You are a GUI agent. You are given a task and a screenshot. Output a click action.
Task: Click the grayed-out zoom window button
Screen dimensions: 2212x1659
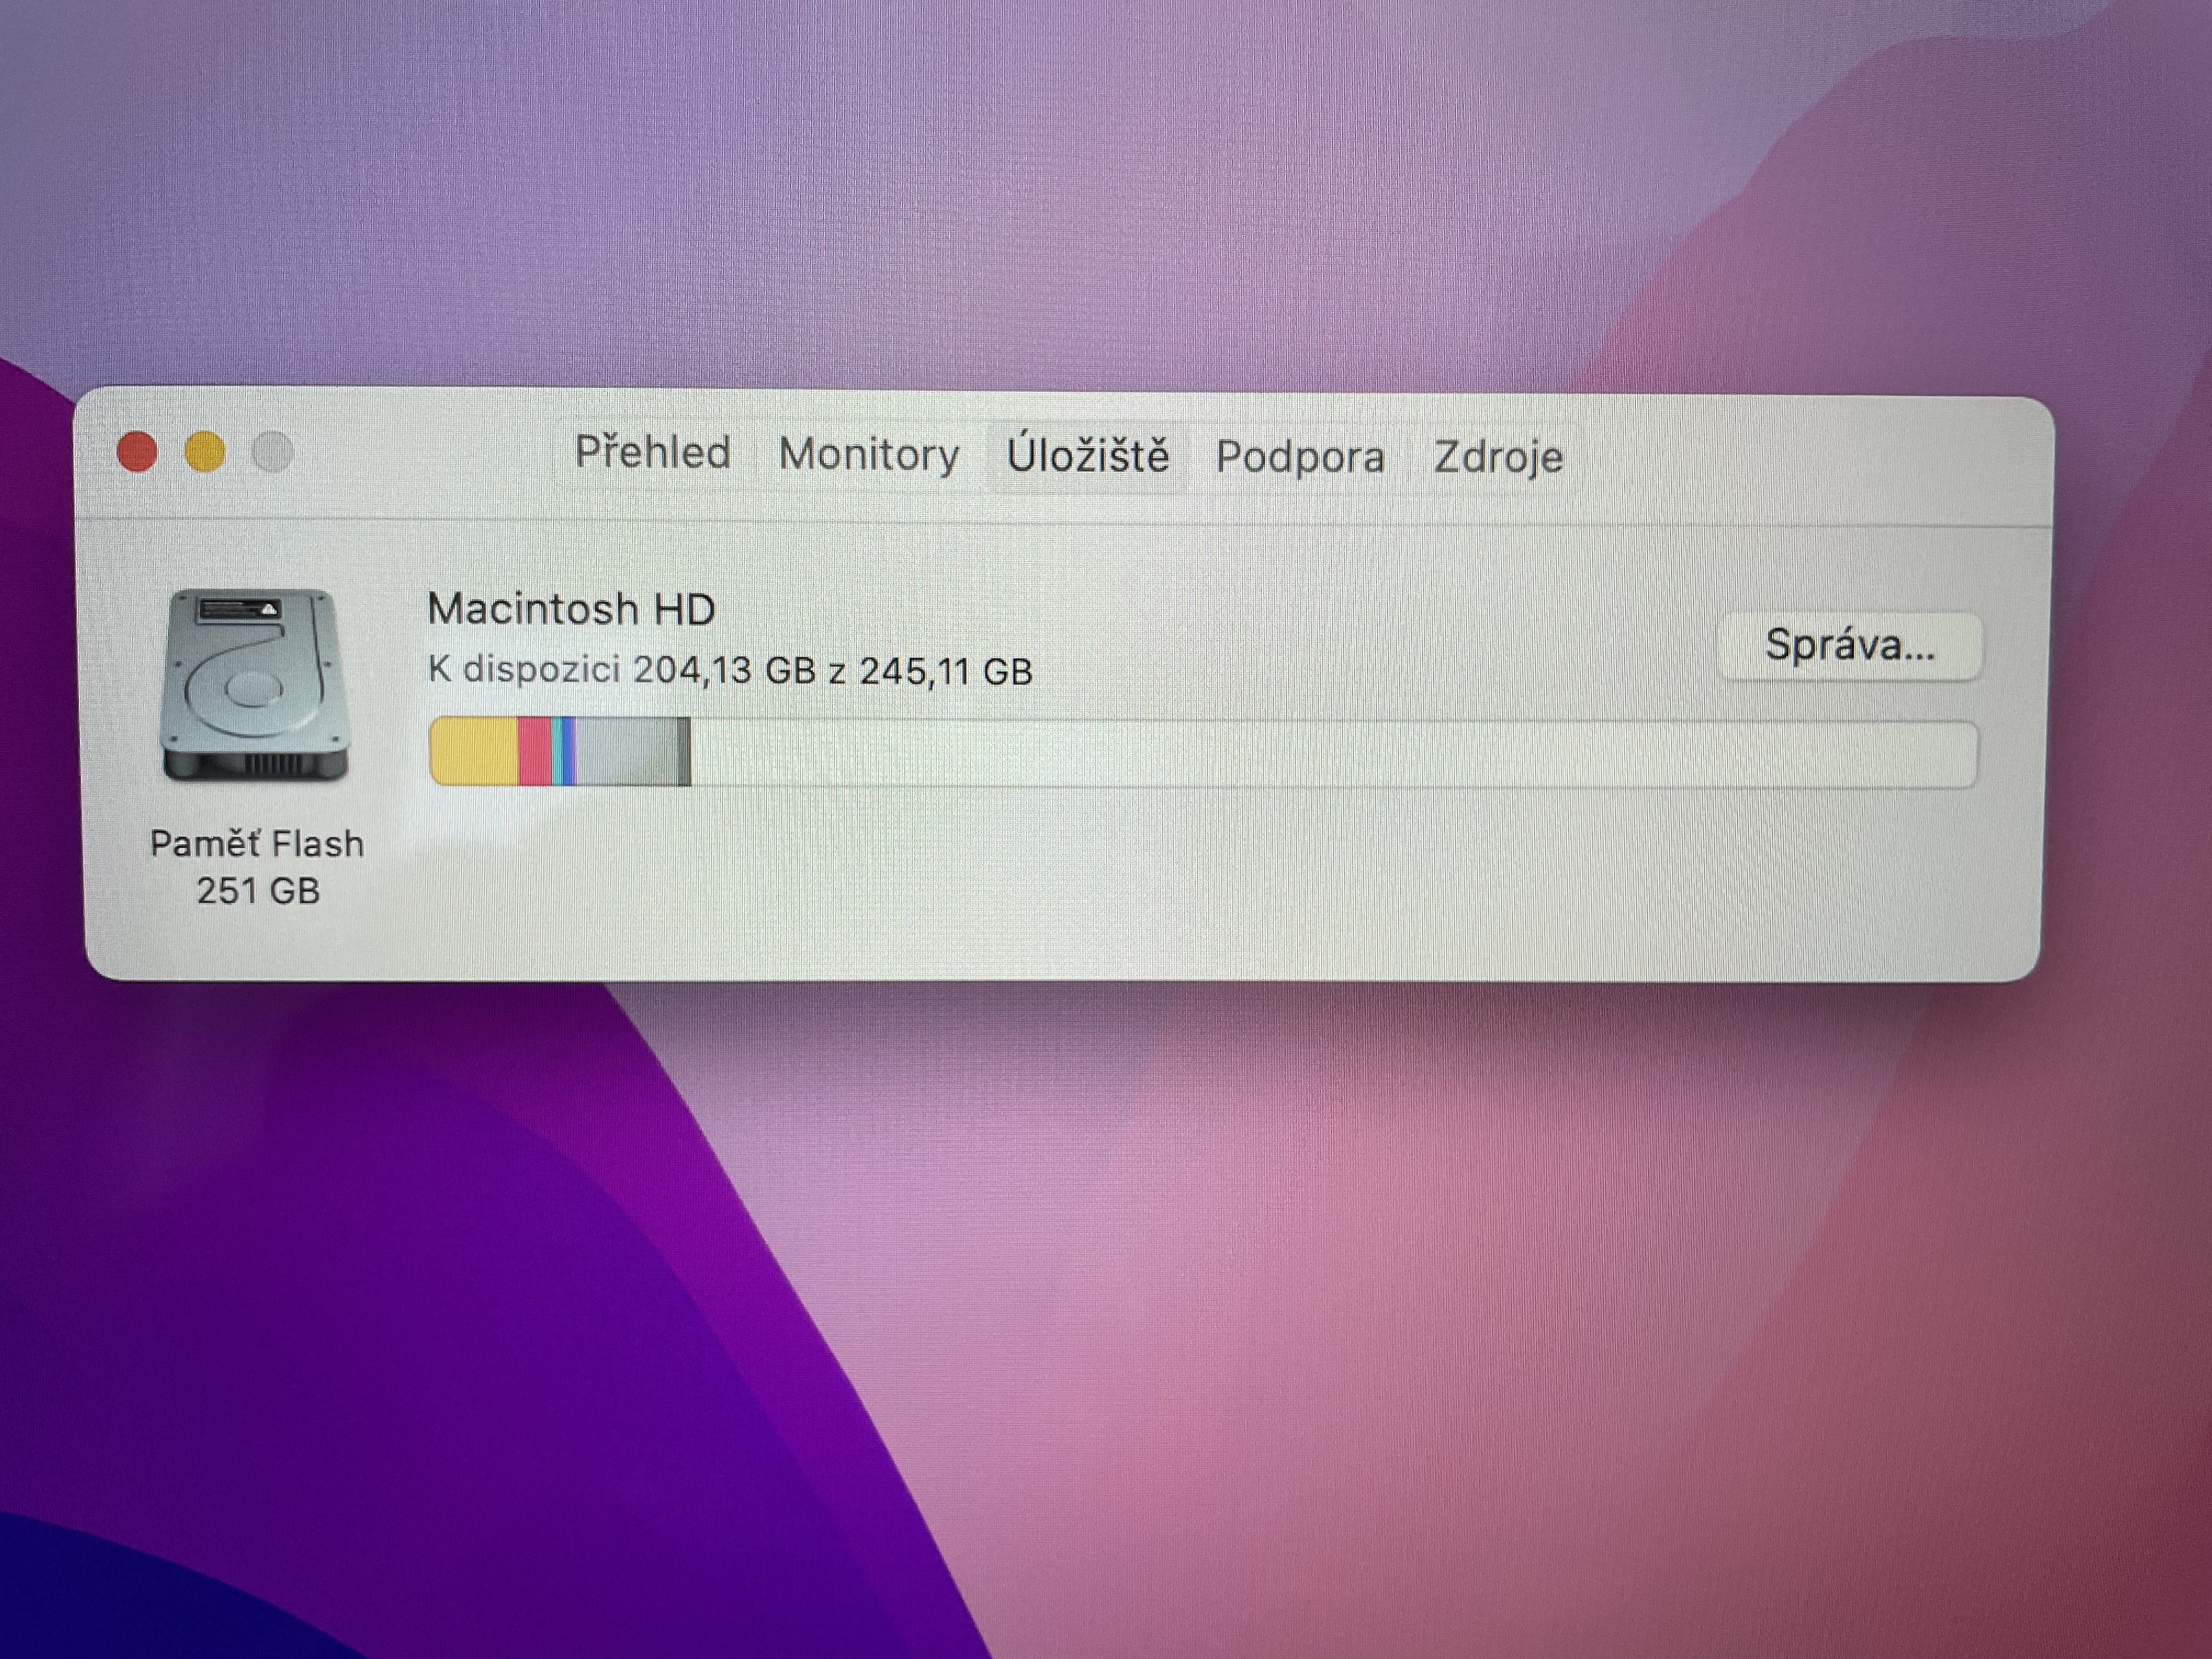click(272, 452)
